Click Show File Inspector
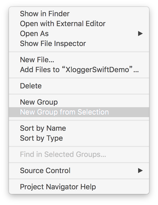 (x=53, y=43)
